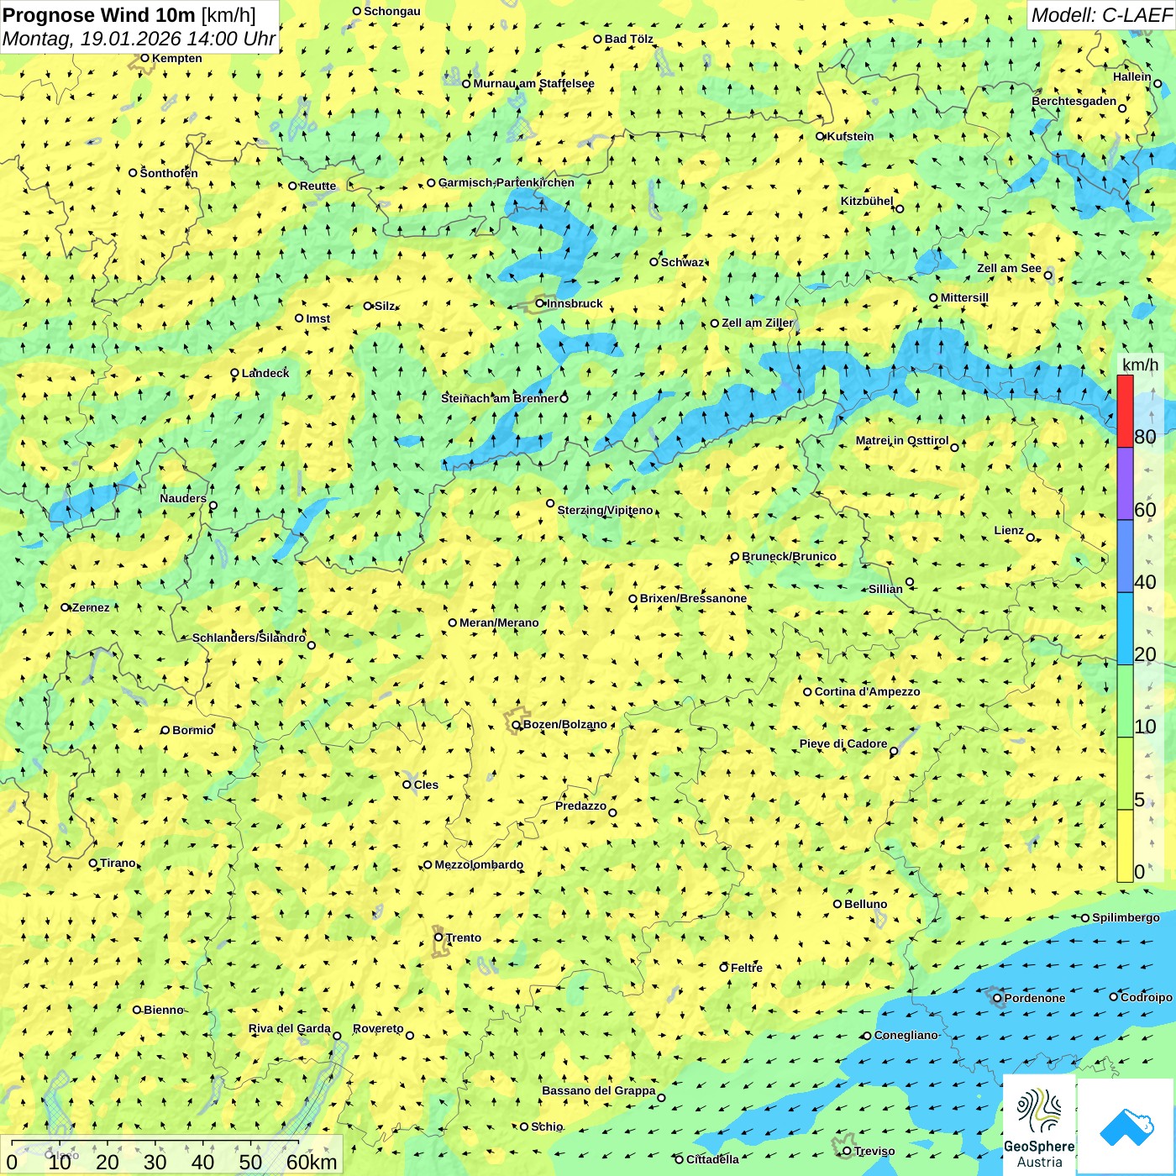Click the Belluno label
The width and height of the screenshot is (1176, 1176).
click(865, 904)
